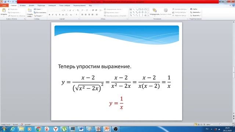Open the Вид ribbon tab
This screenshot has height=132, width=235.
[x=90, y=5]
